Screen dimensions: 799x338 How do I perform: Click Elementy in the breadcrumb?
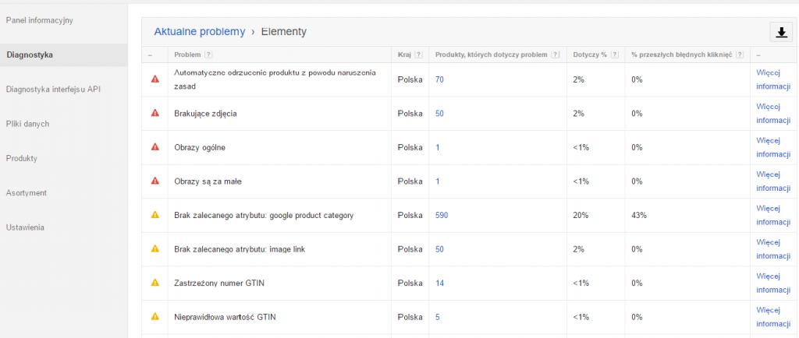click(x=284, y=31)
